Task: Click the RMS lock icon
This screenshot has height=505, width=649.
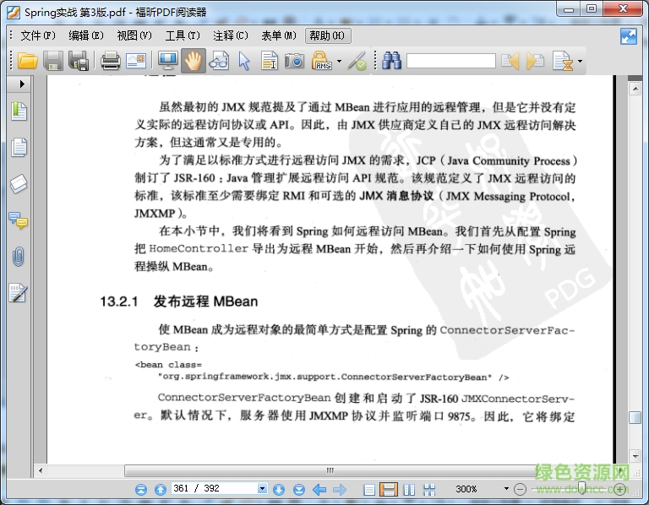Action: coord(322,61)
